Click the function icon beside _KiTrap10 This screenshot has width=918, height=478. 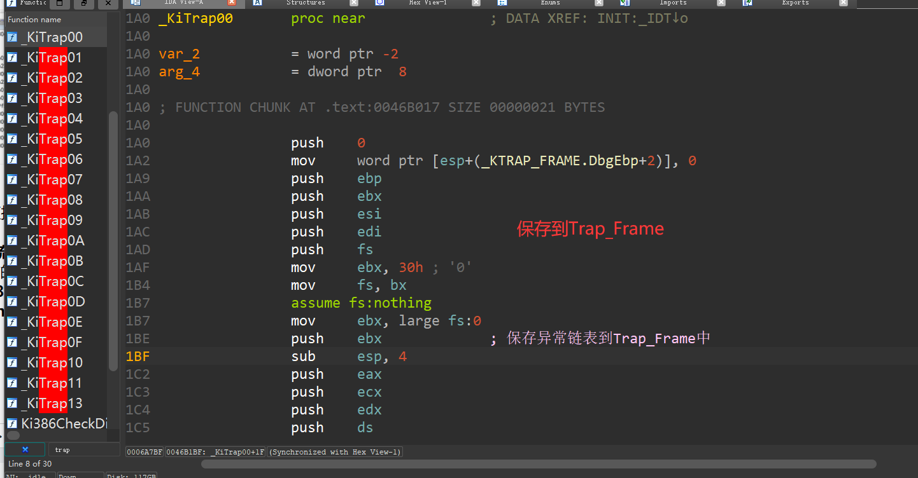[x=12, y=363]
